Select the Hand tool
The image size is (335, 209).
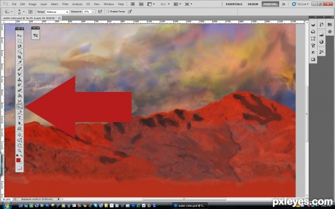20,145
